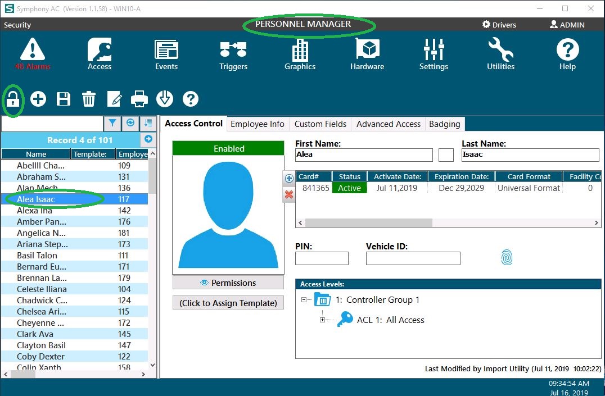
Task: Open the ADMIN user menu
Action: 567,25
